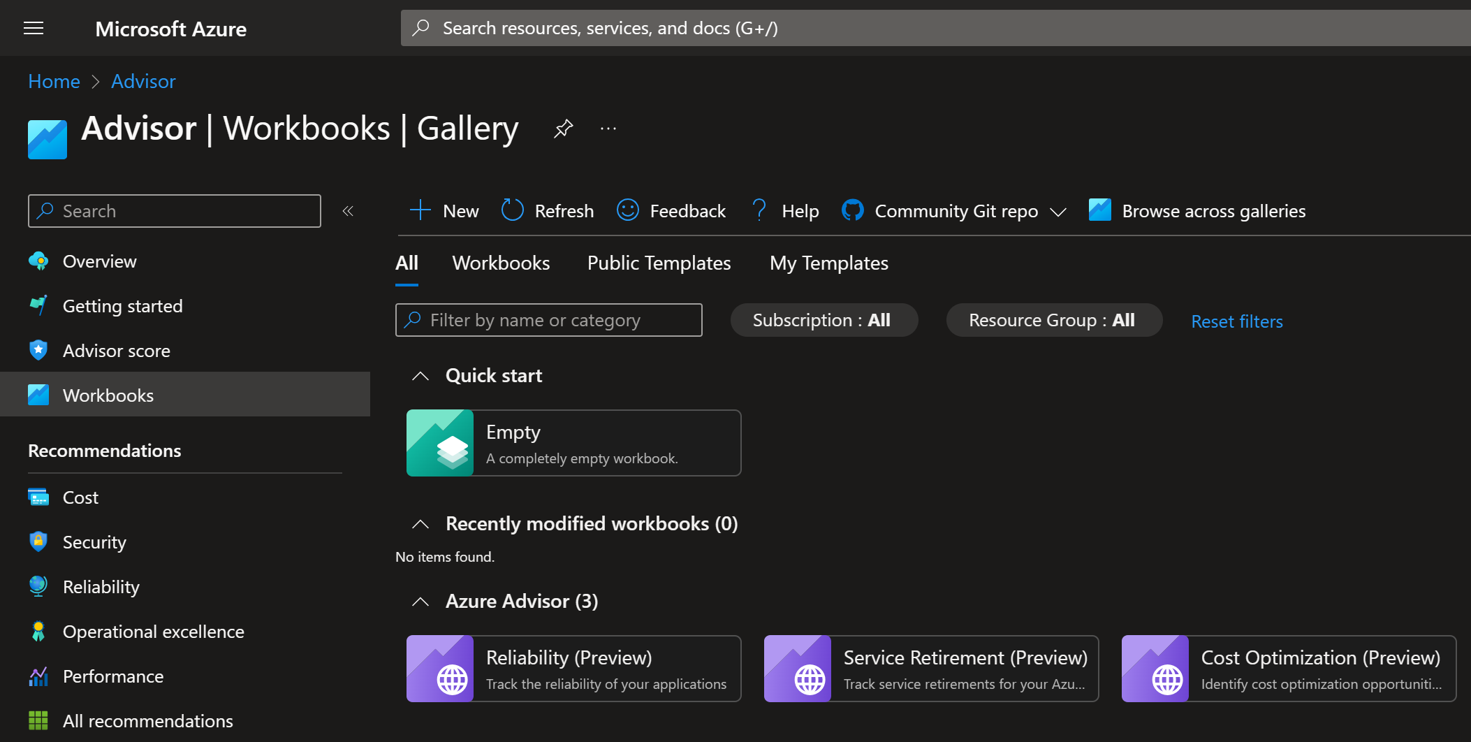The image size is (1471, 742).
Task: Click the Refresh circular arrow icon
Action: [x=513, y=210]
